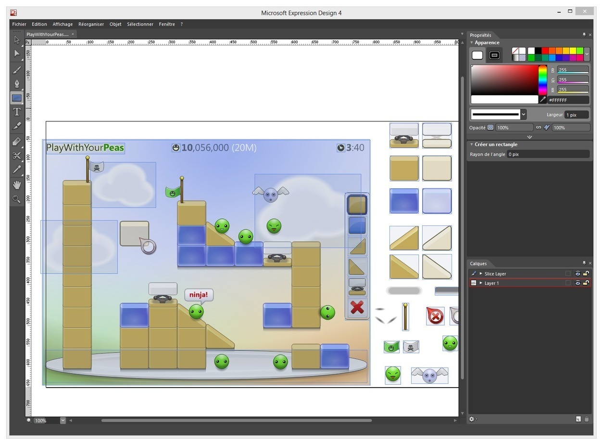Open the document tabs list arrow
Viewport: 602px width, 444px height.
click(462, 34)
